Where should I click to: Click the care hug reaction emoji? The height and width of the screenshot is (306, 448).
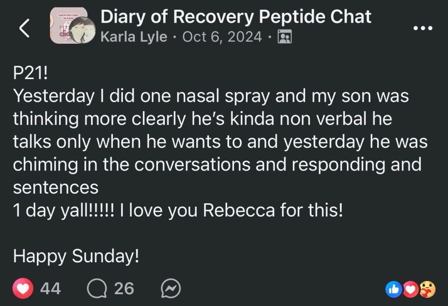(427, 289)
